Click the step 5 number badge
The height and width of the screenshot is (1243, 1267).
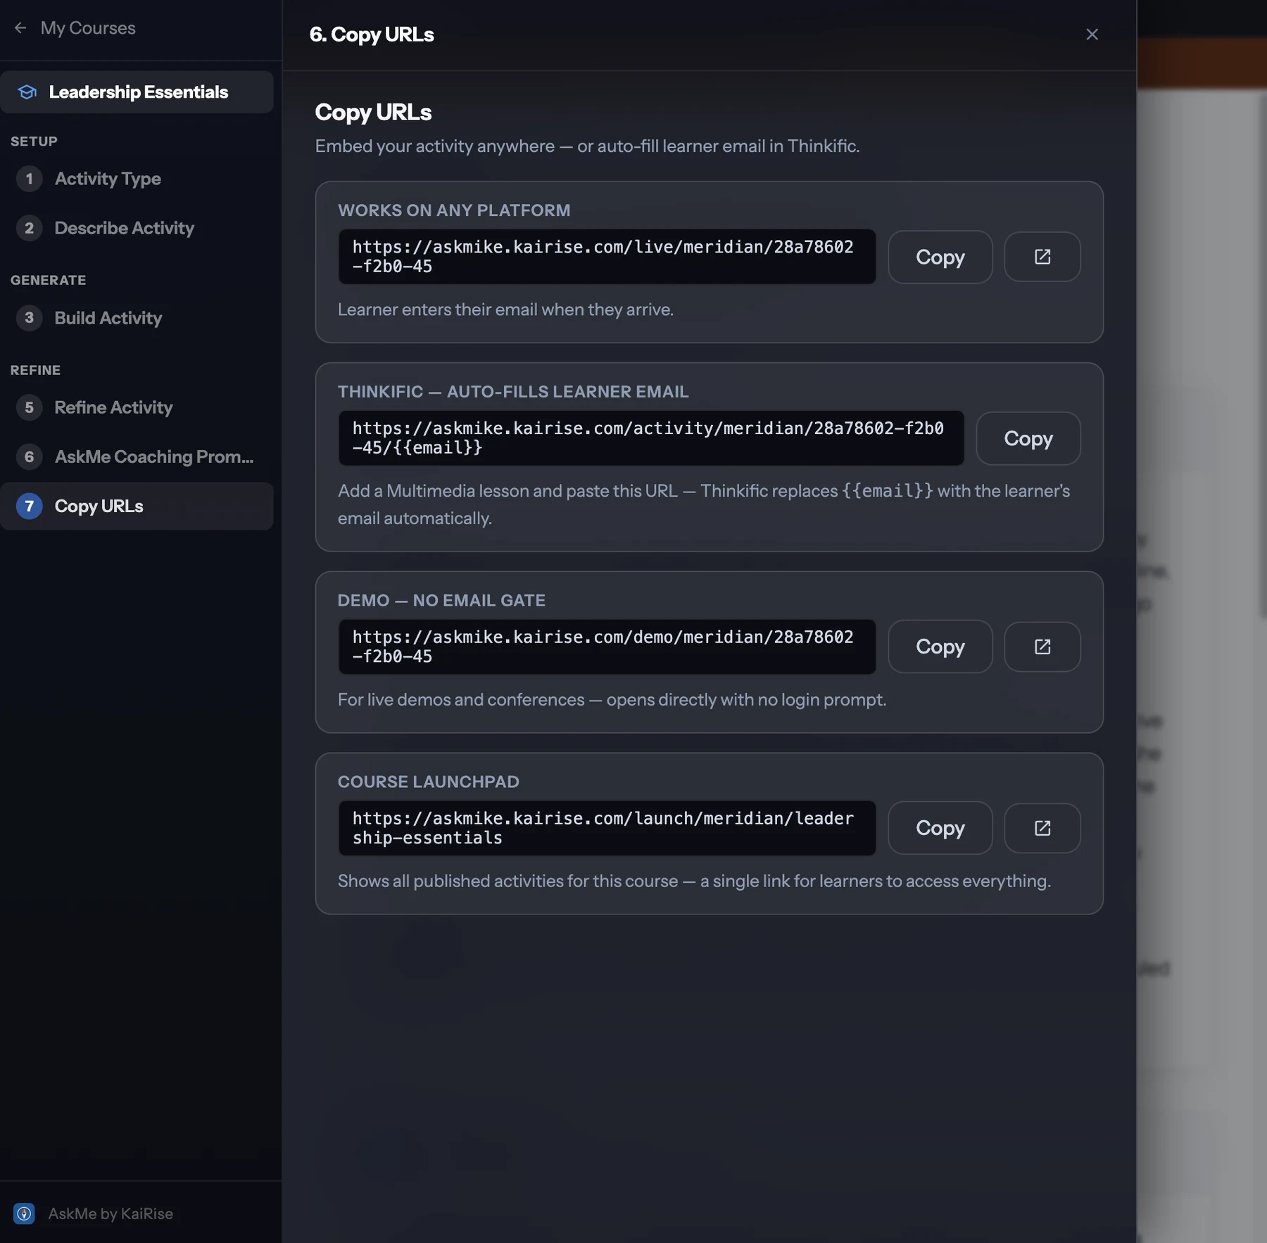point(29,407)
